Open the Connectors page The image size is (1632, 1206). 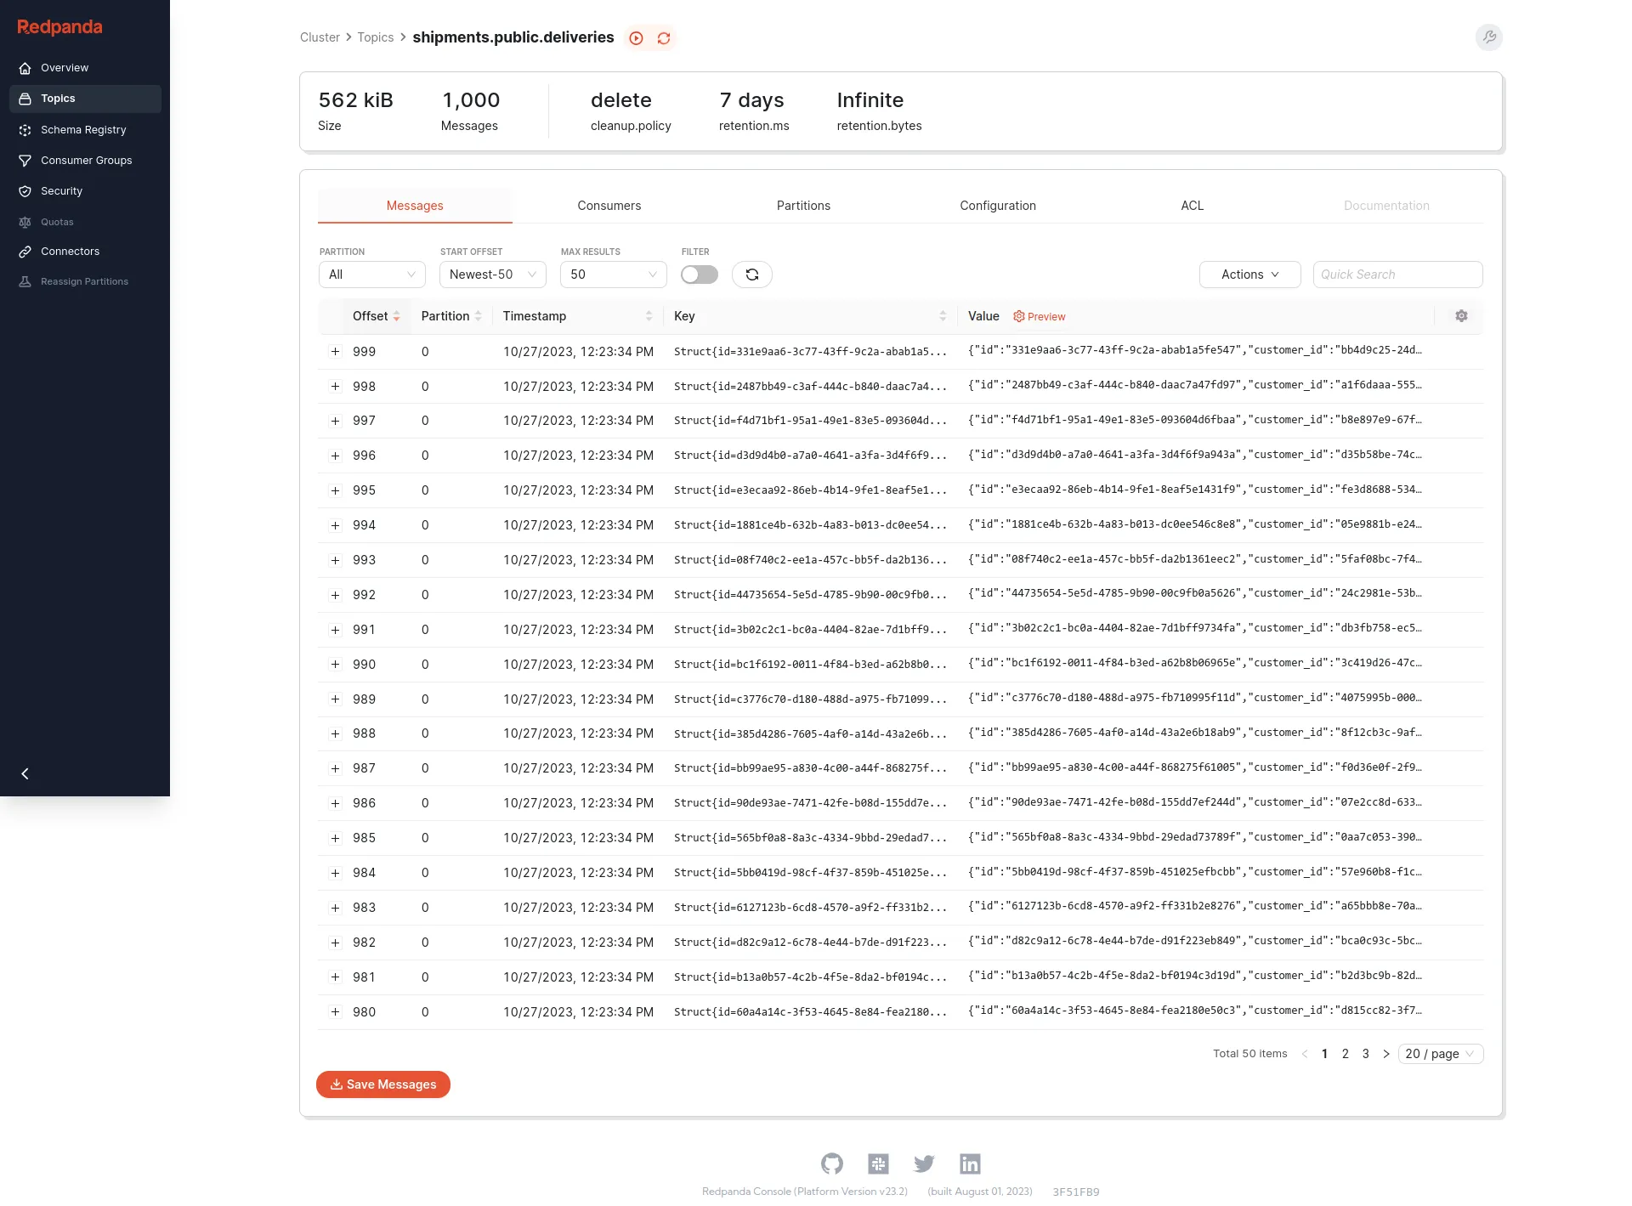click(70, 251)
